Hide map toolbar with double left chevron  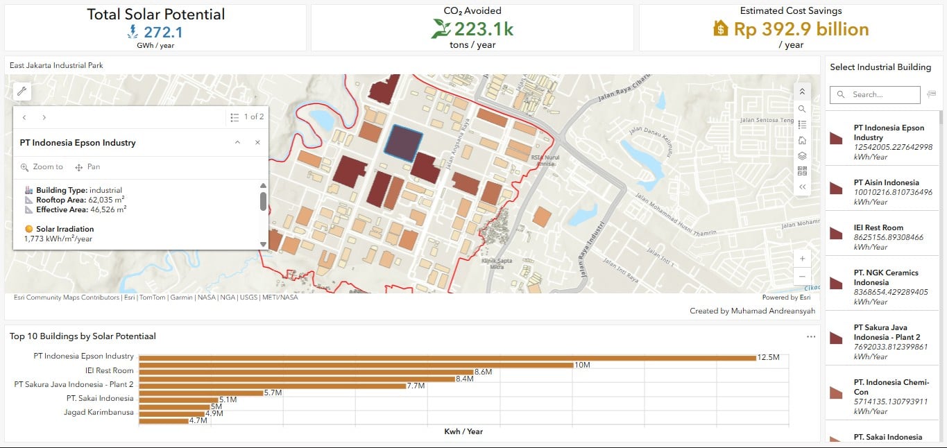[802, 187]
